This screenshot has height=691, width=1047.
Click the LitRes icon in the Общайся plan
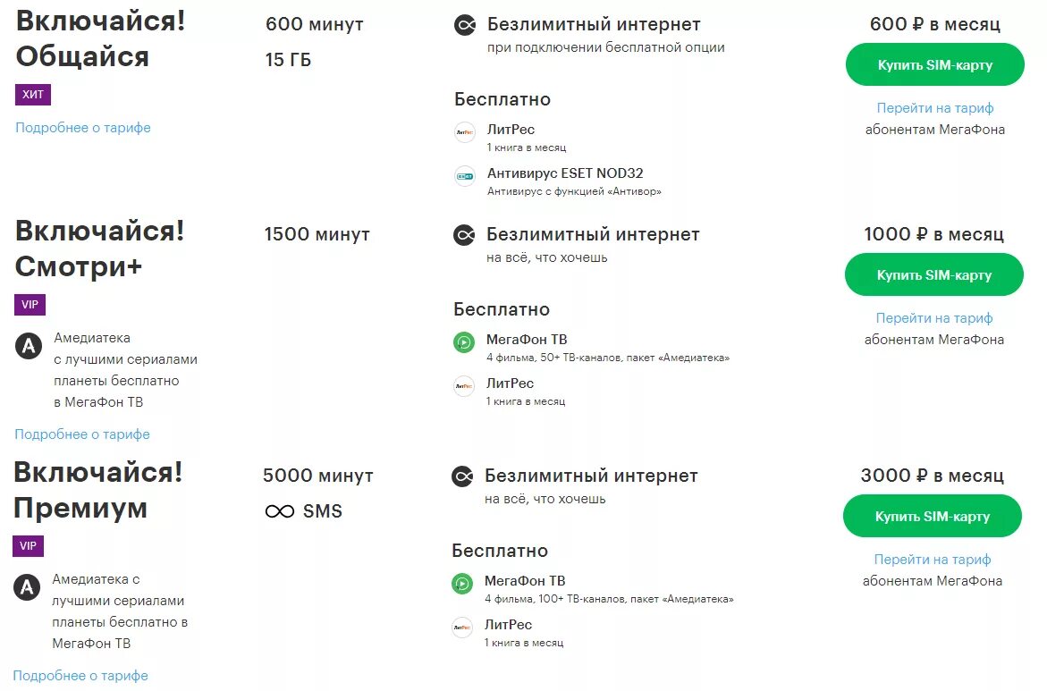[x=465, y=132]
